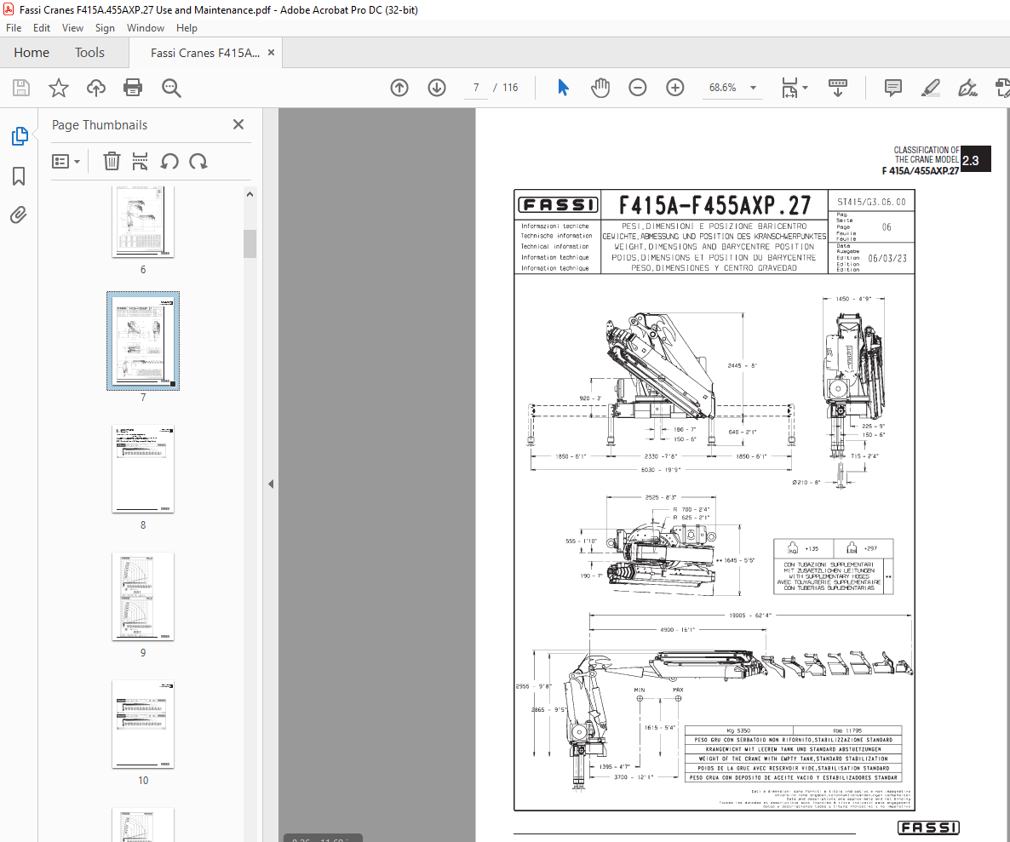Open the View menu
Viewport: 1010px width, 842px height.
pyautogui.click(x=72, y=28)
